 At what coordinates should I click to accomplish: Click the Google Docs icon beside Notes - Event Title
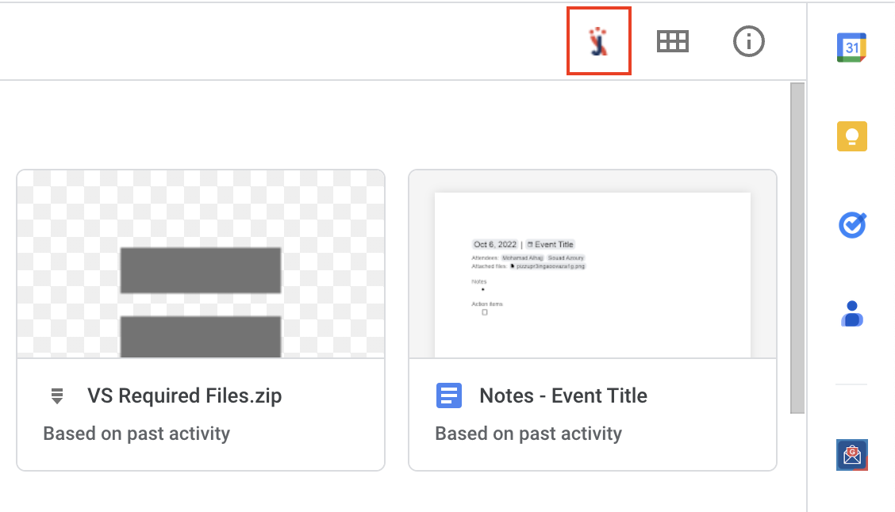point(449,395)
